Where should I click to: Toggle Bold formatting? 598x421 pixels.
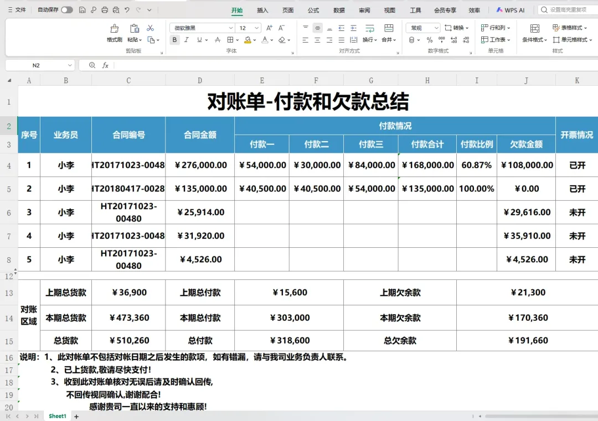pyautogui.click(x=174, y=40)
